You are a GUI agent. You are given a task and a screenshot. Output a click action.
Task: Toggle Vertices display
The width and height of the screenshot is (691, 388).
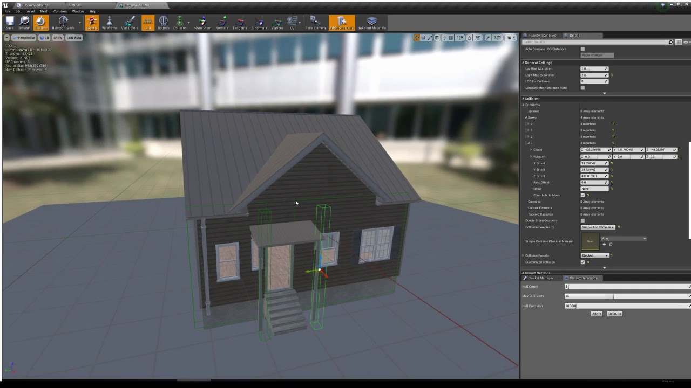277,23
